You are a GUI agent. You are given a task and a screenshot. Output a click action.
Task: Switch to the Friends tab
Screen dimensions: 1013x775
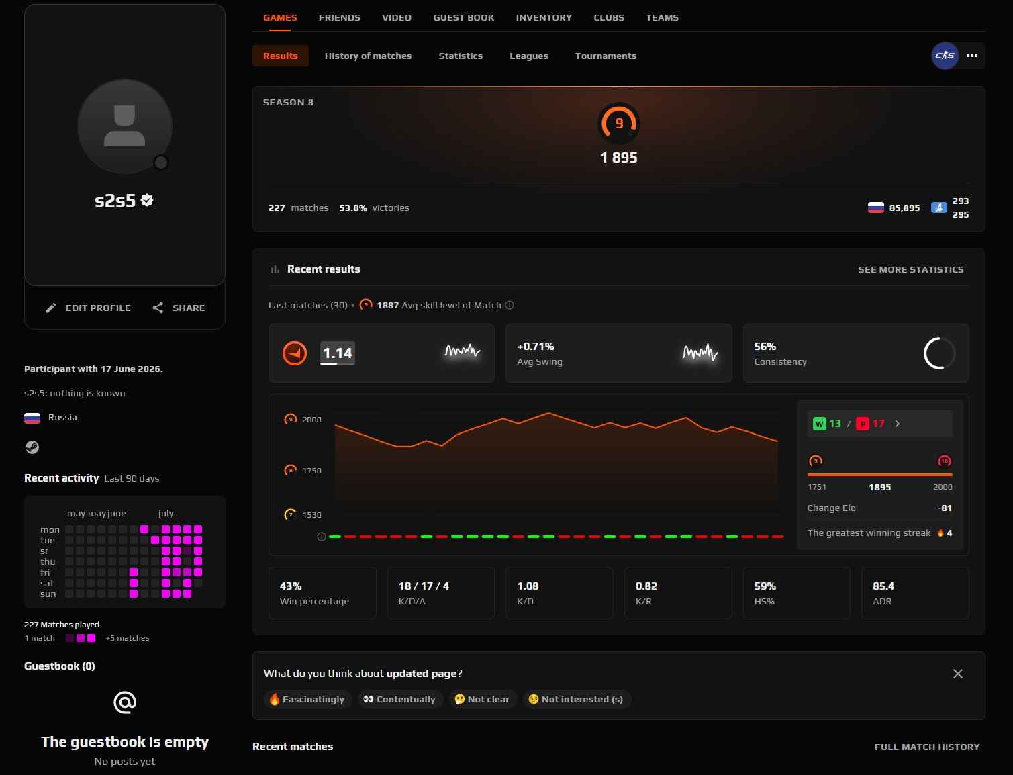tap(340, 17)
